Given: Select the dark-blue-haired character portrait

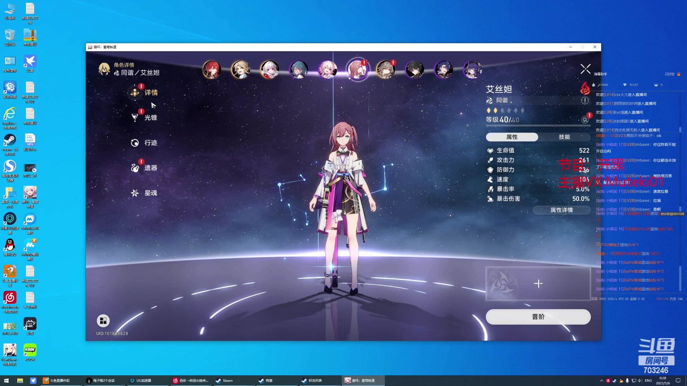Looking at the screenshot, I should 444,69.
